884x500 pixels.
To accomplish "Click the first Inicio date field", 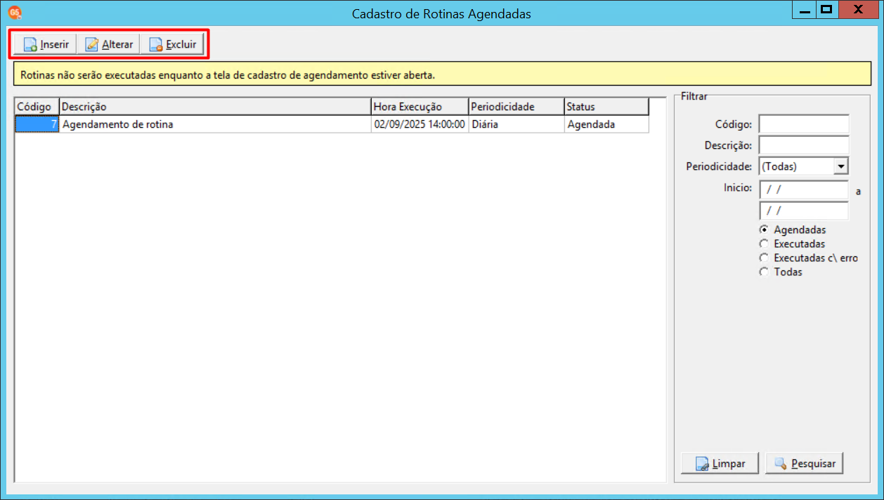I will [804, 190].
